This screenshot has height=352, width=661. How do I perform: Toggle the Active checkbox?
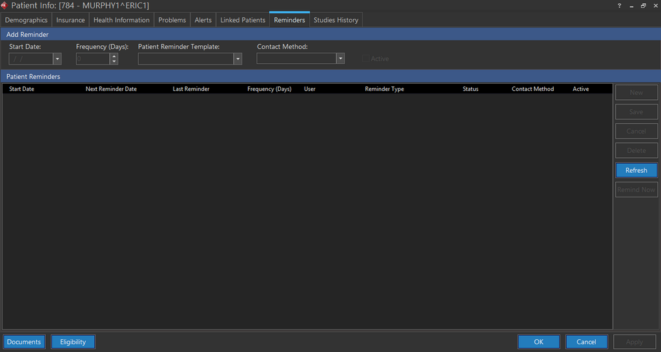366,59
